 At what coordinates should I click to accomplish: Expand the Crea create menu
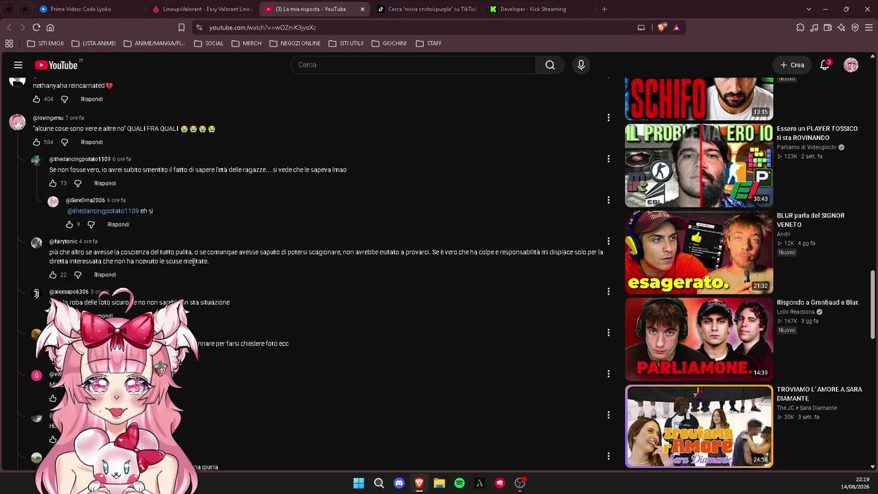point(792,65)
